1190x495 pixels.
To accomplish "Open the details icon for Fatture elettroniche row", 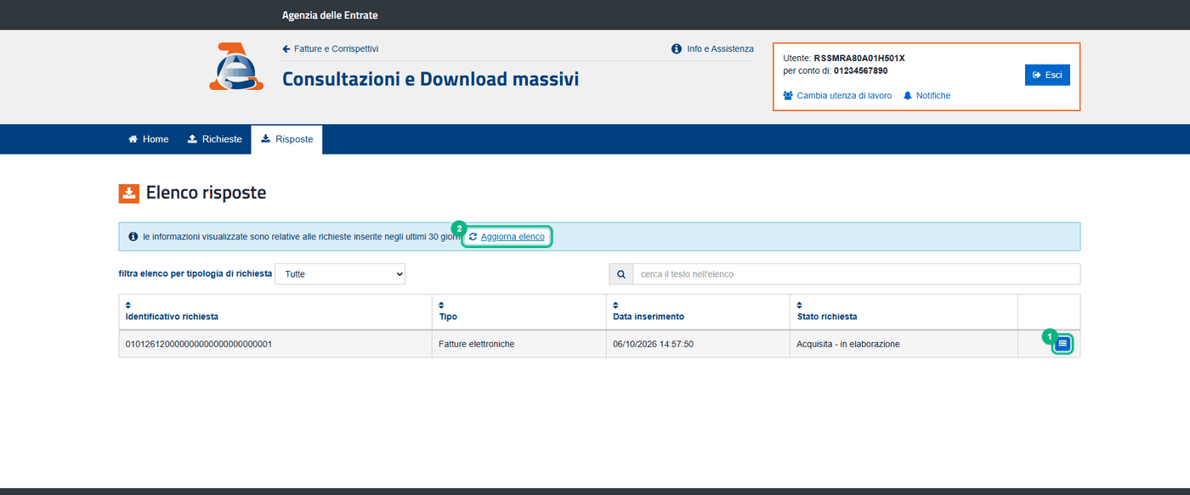I will [1062, 344].
